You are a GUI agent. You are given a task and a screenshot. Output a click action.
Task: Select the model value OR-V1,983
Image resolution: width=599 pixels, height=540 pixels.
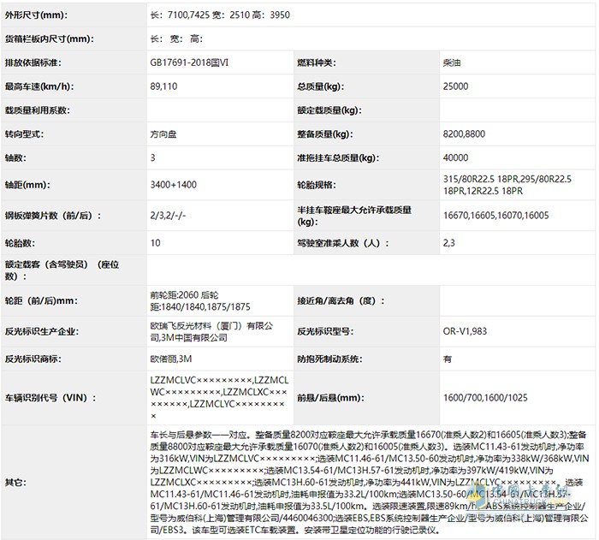tap(465, 331)
